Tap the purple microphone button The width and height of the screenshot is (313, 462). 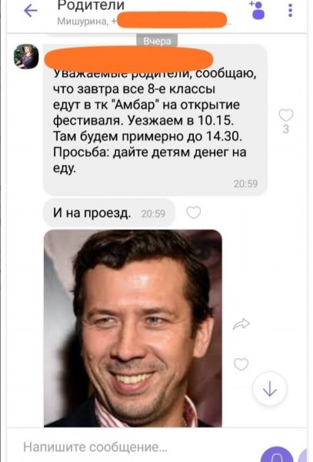[275, 455]
